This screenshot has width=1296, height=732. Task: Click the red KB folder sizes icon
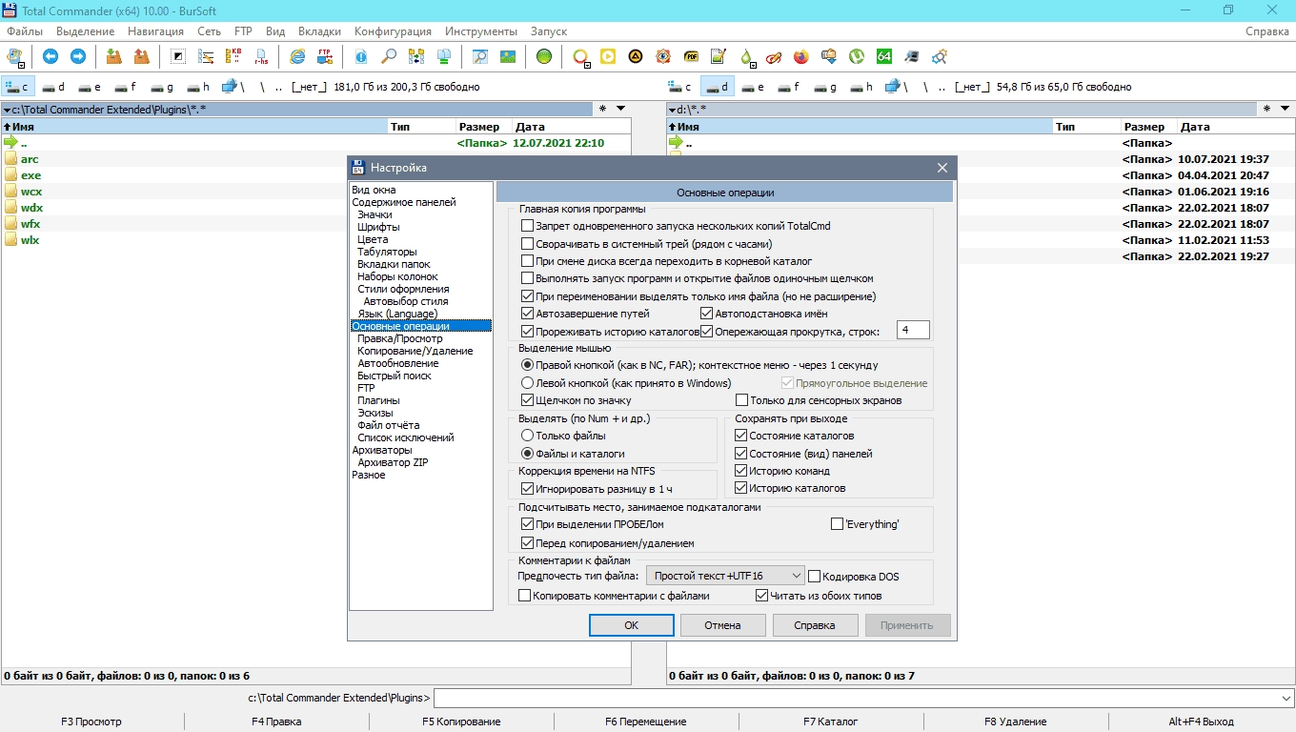coord(233,56)
